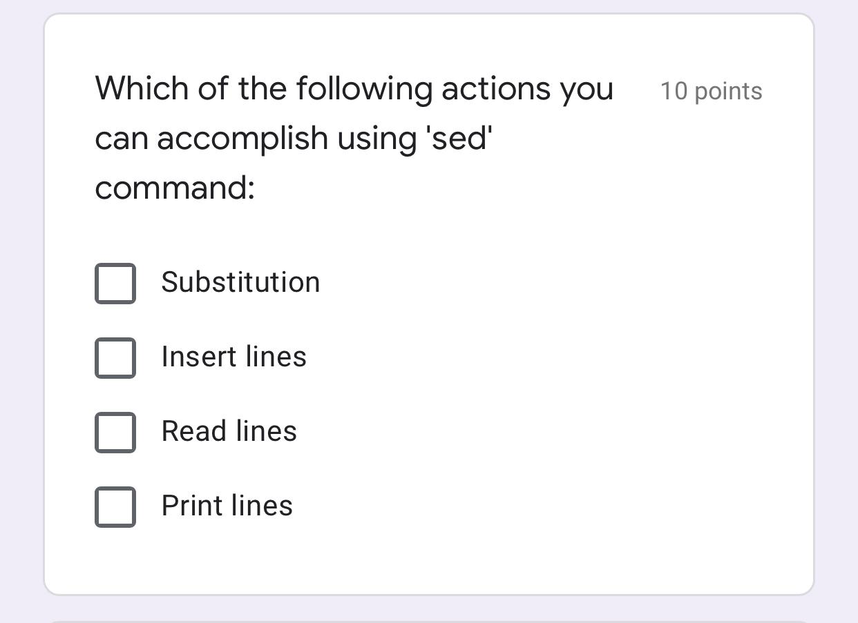
Task: Check the Read lines checkbox
Action: [115, 432]
